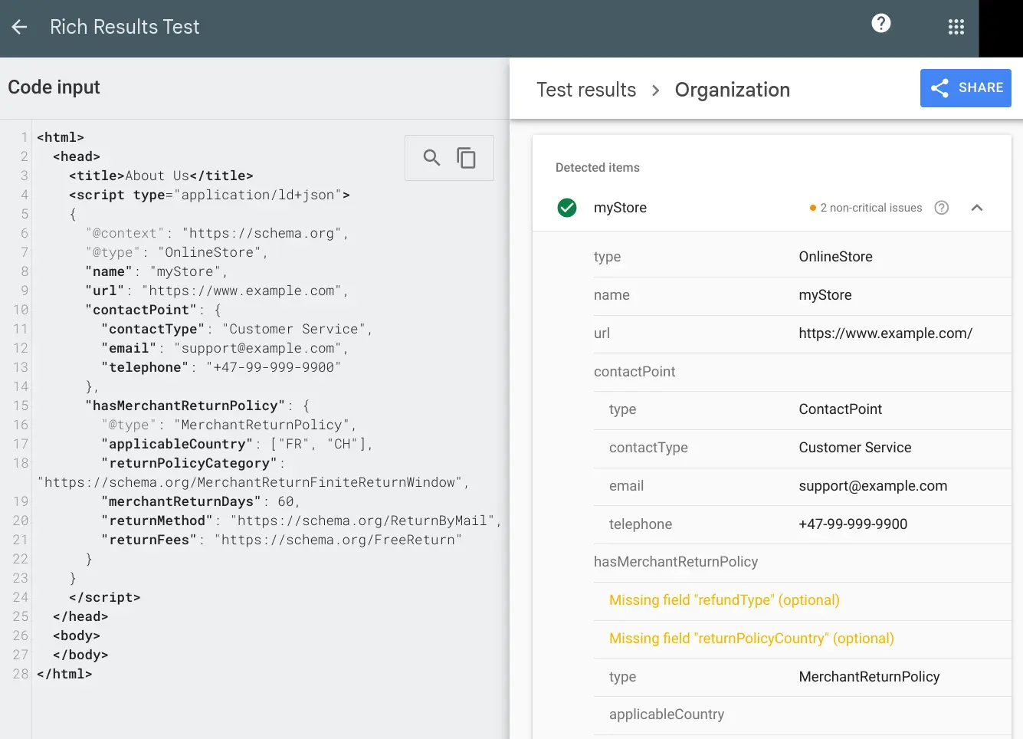Click the applicableCountry row
Image resolution: width=1023 pixels, height=739 pixels.
667,714
